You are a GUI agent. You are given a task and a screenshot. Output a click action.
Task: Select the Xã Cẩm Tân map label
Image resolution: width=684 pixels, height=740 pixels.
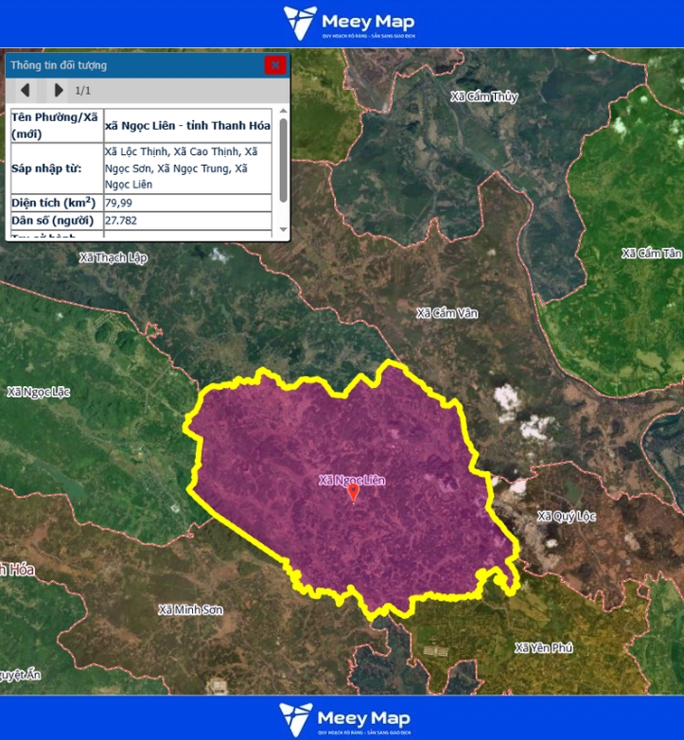[x=651, y=253]
